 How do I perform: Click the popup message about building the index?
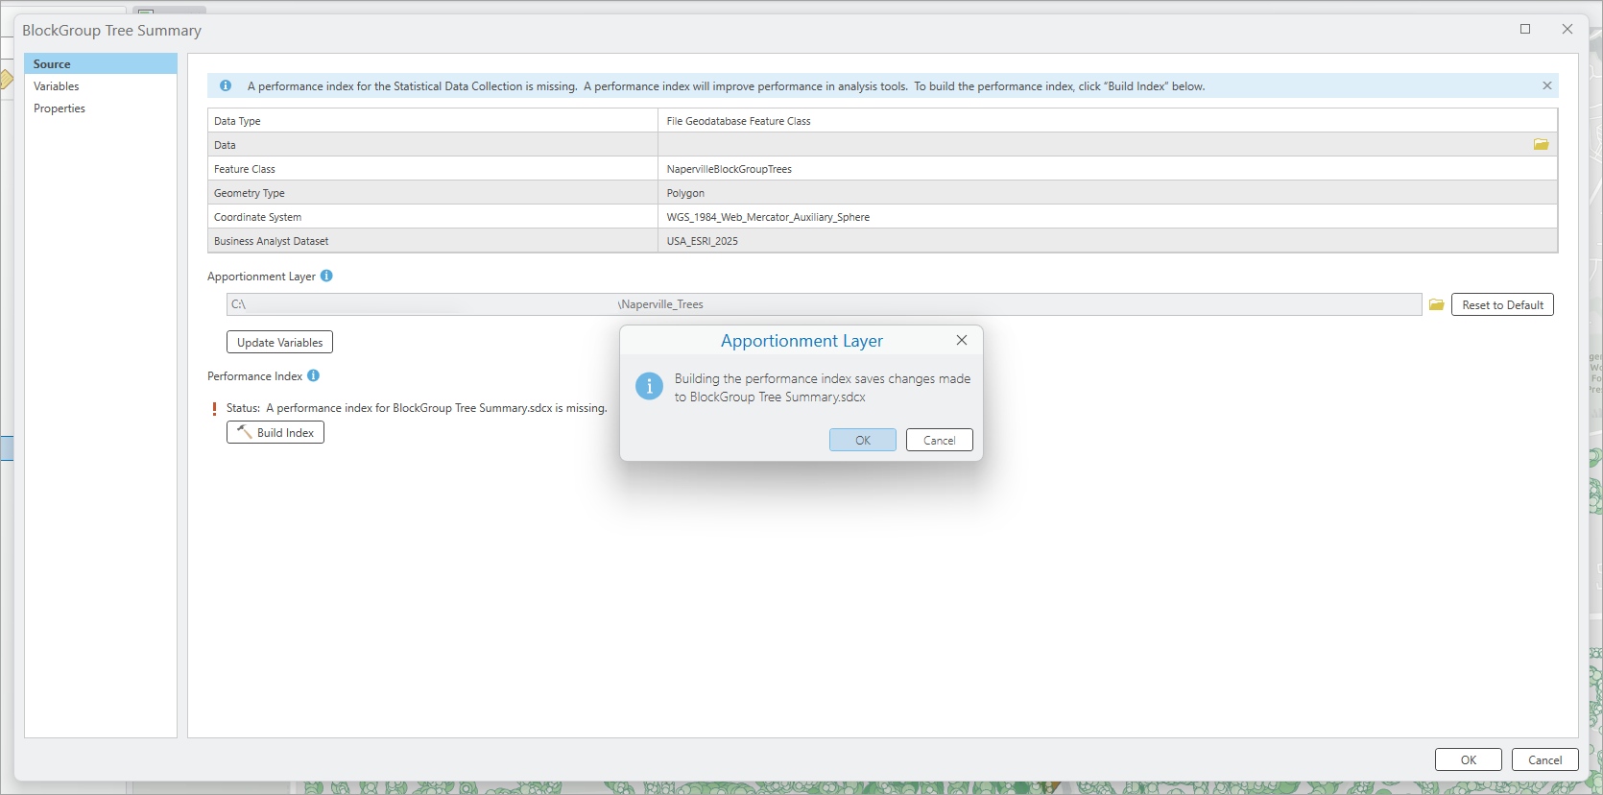[823, 388]
